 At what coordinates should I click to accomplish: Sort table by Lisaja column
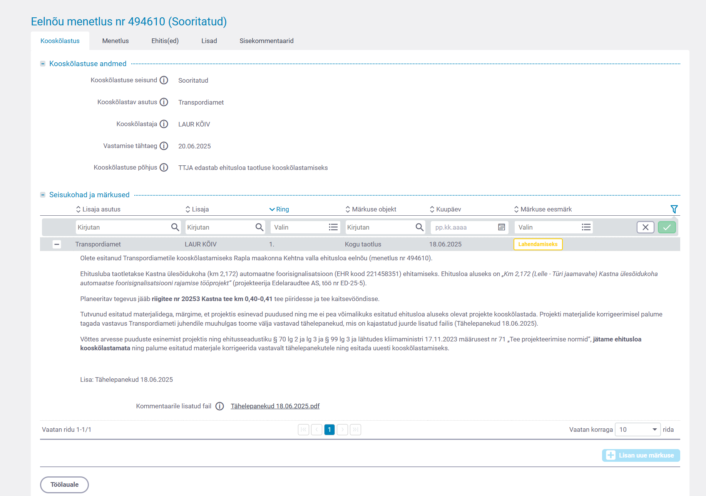[x=197, y=209]
